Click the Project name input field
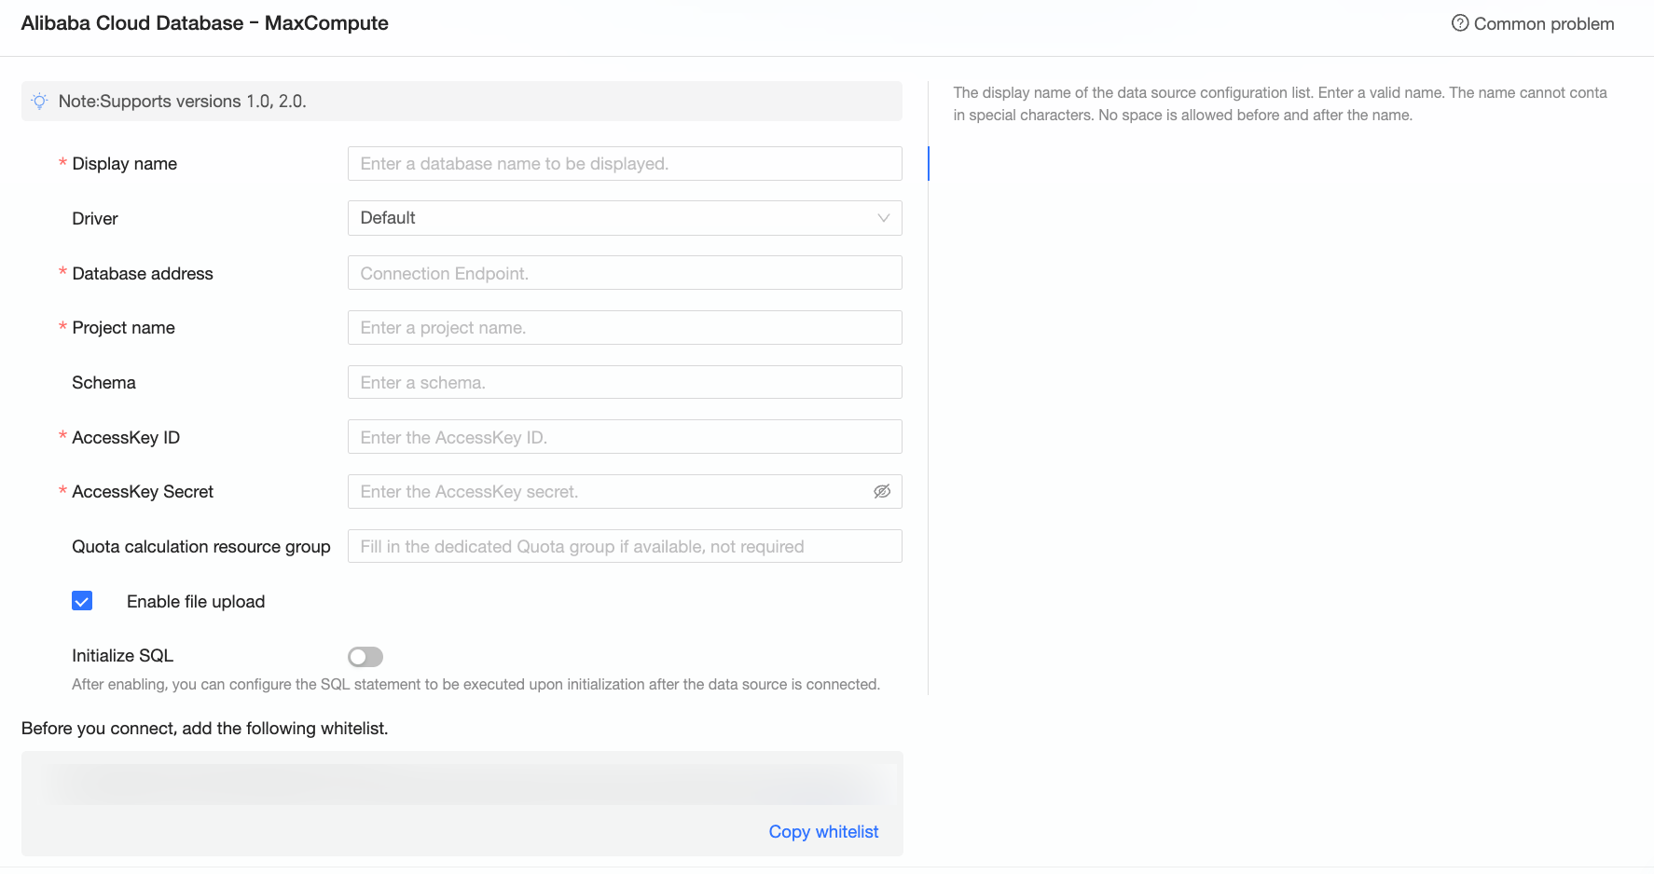1654x874 pixels. [624, 328]
